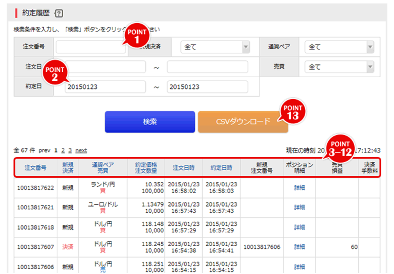Sort by 注文番号 column header
This screenshot has width=394, height=274.
35,168
